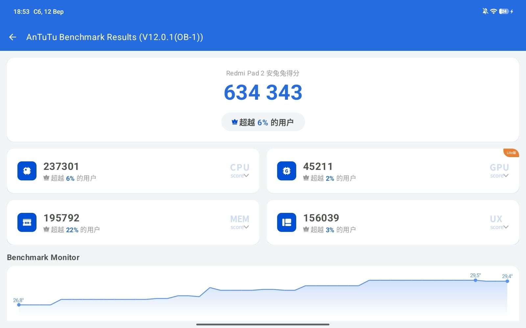Tap the Benchmark Monitor heading
This screenshot has height=328, width=526.
(x=43, y=257)
